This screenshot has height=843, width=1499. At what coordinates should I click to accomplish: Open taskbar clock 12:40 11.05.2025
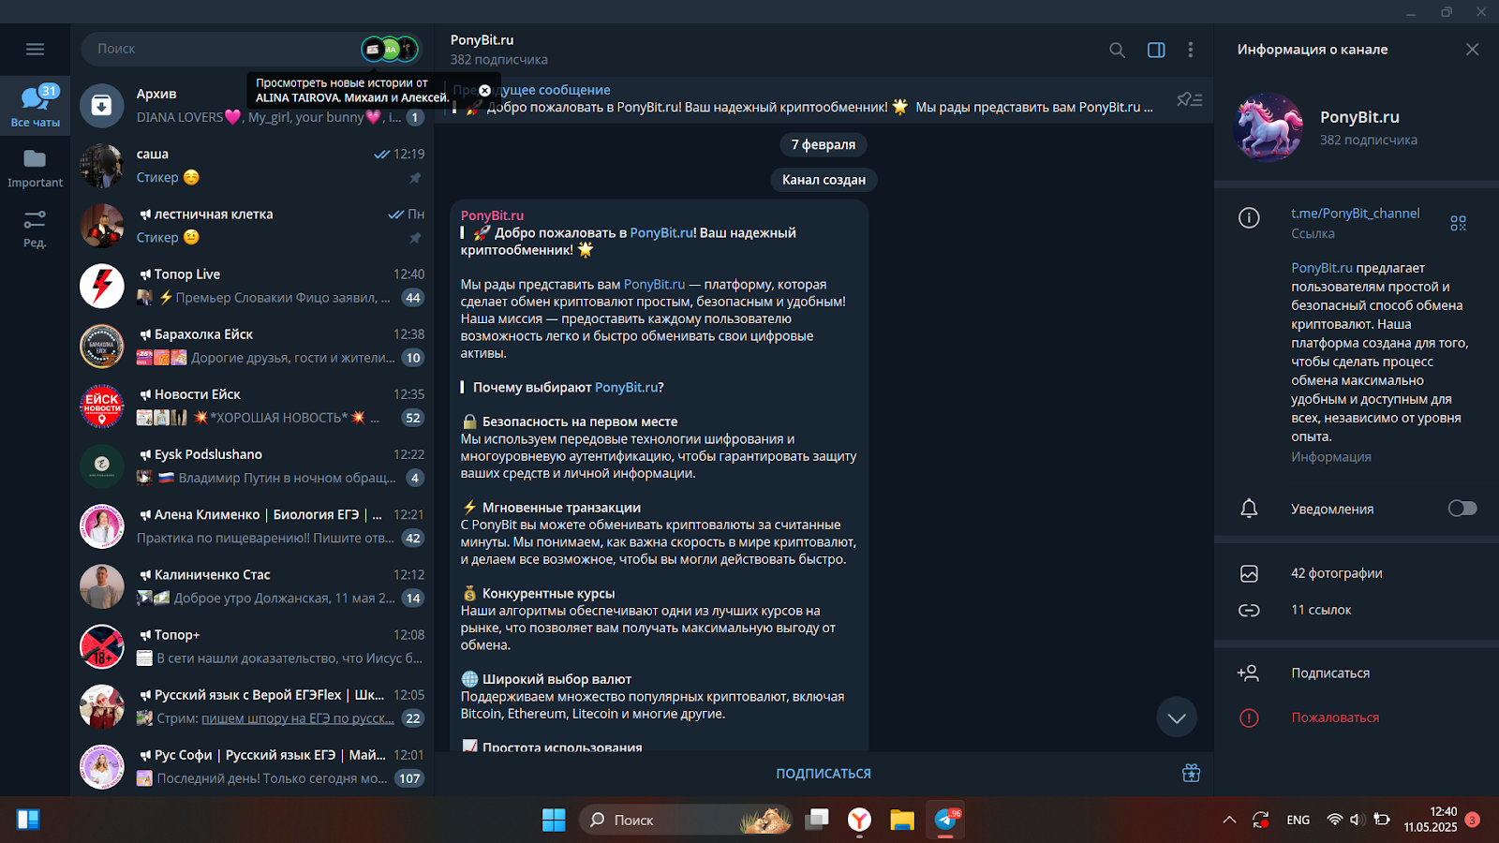1431,820
